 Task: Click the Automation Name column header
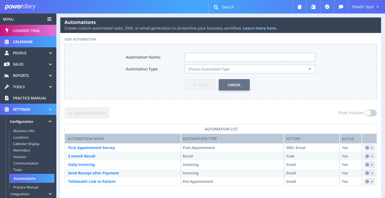pyautogui.click(x=123, y=139)
